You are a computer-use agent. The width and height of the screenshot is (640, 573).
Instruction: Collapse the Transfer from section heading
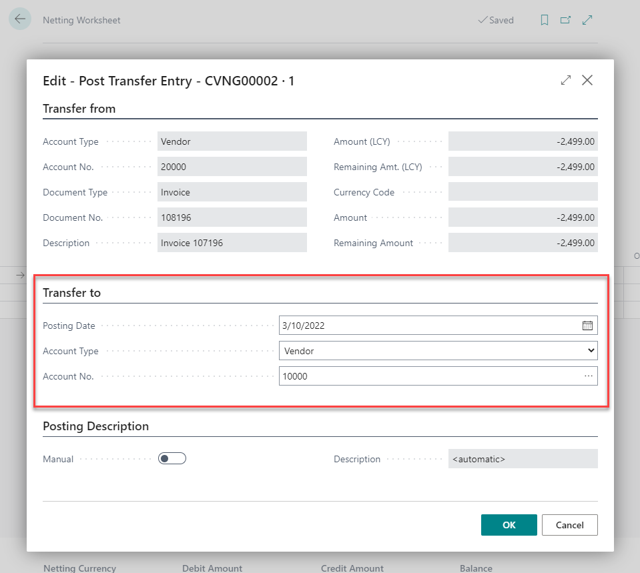click(x=79, y=108)
